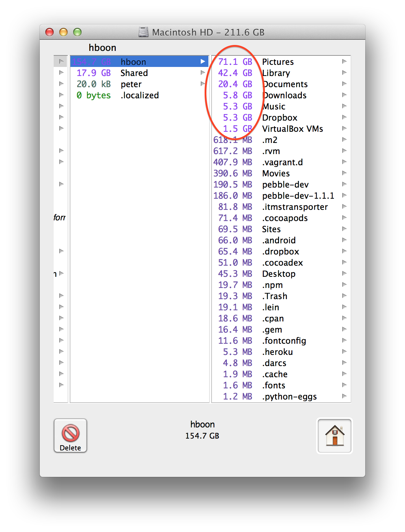Screen dimensions: 405x532
Task: Click the home folder icon button
Action: [x=335, y=435]
